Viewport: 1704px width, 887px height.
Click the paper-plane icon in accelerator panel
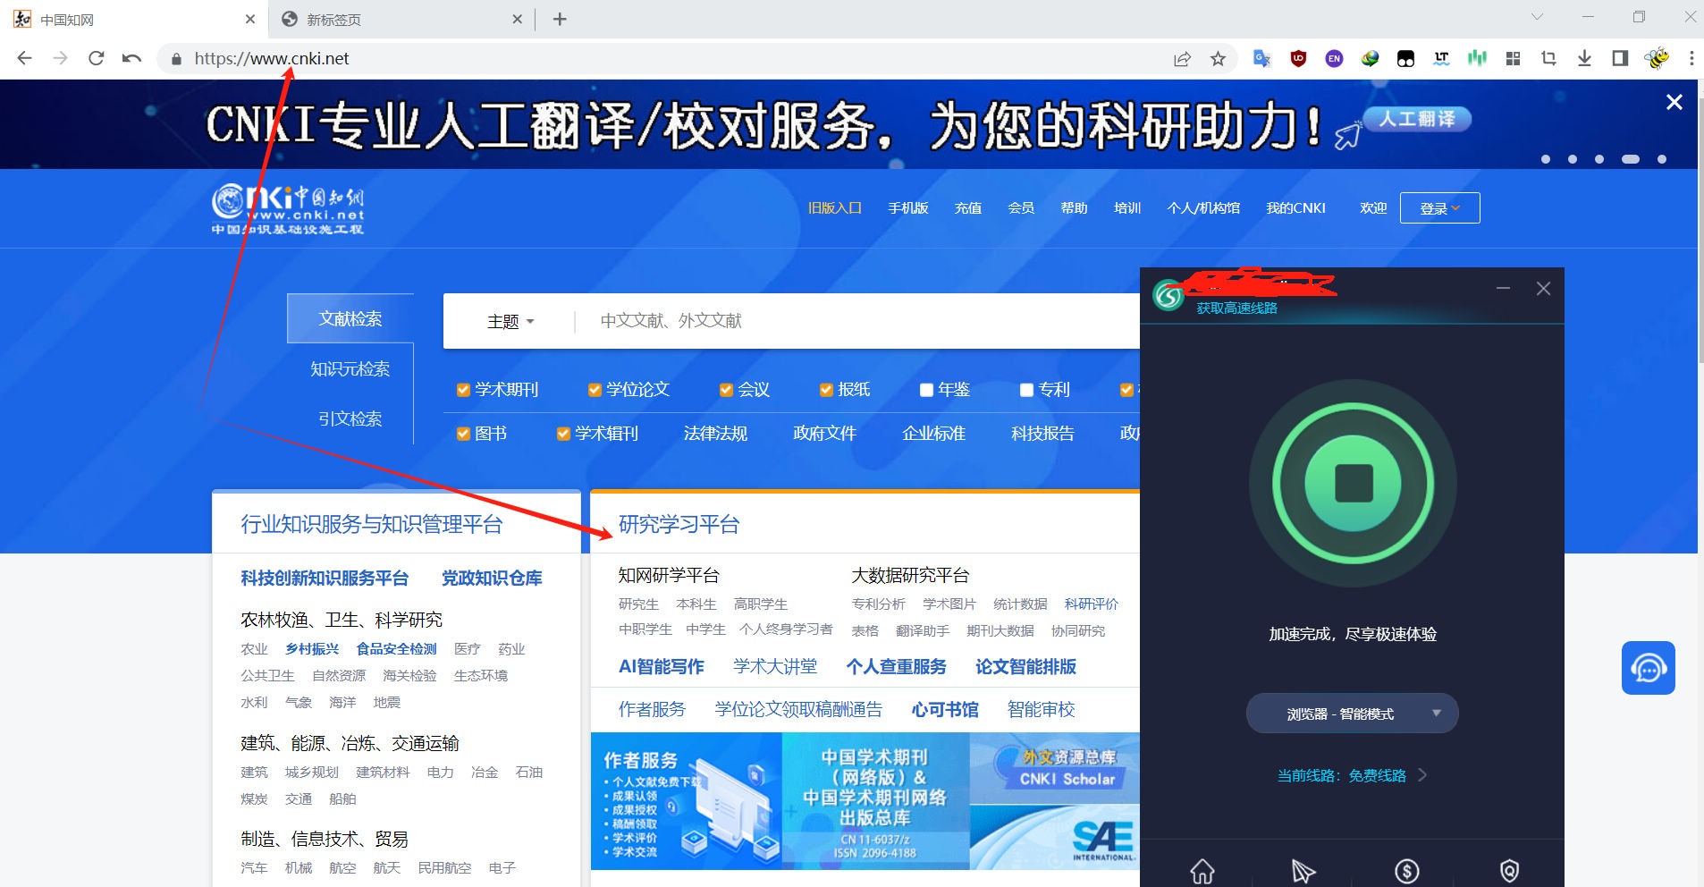[x=1303, y=871]
